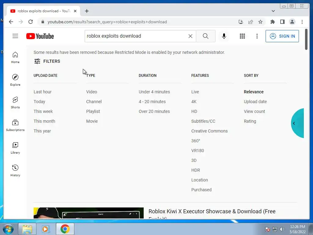The height and width of the screenshot is (235, 313).
Task: Open Chrome three-dot menu
Action: click(x=302, y=22)
